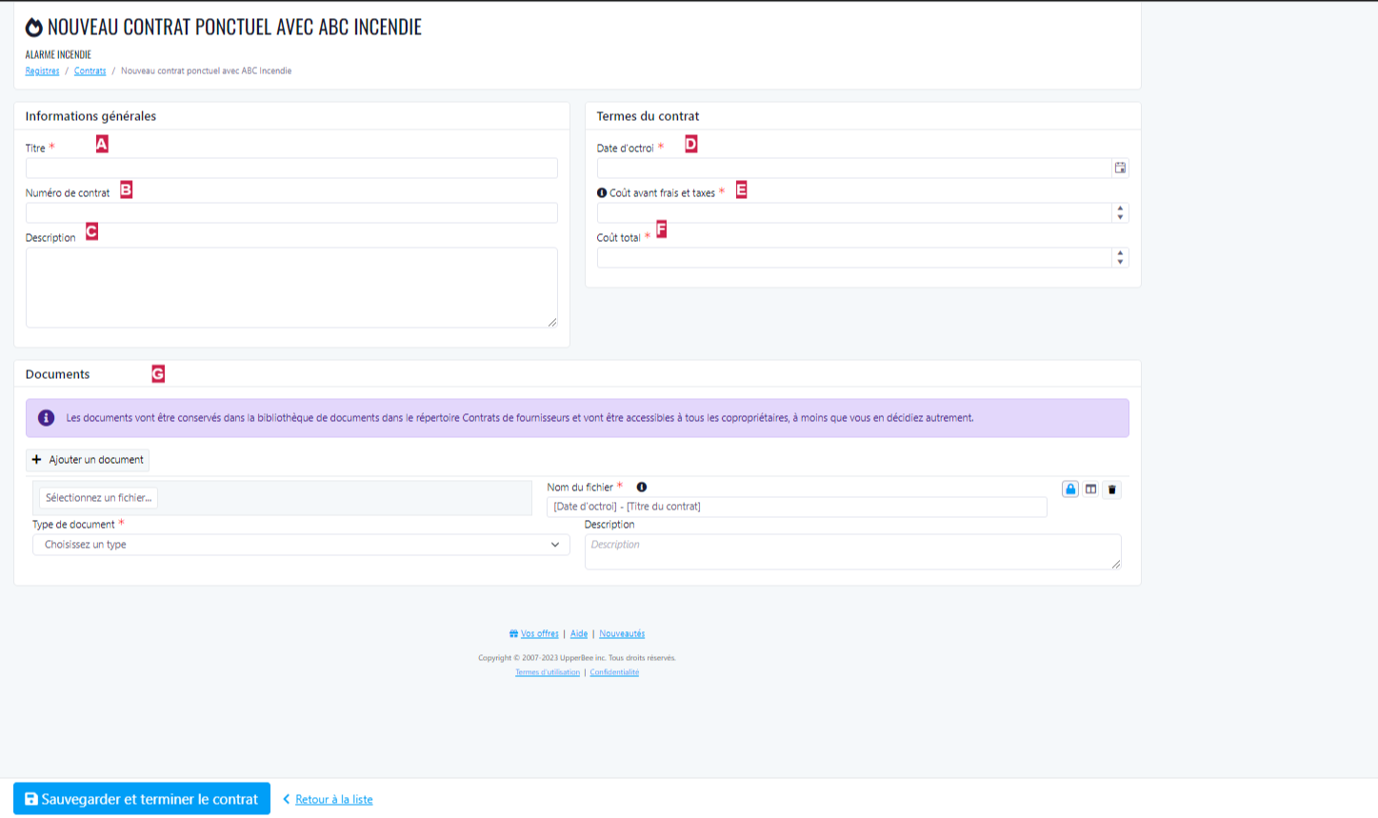Image resolution: width=1378 pixels, height=818 pixels.
Task: Click Sauvegarder et terminer le contrat button
Action: click(142, 799)
